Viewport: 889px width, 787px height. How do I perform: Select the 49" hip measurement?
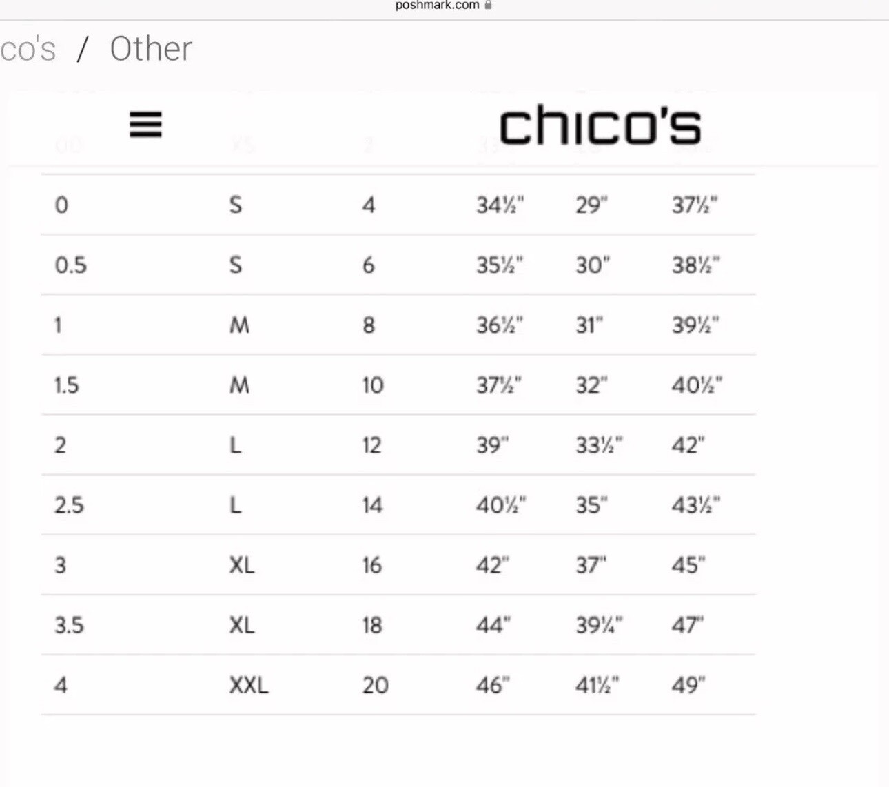(x=688, y=685)
